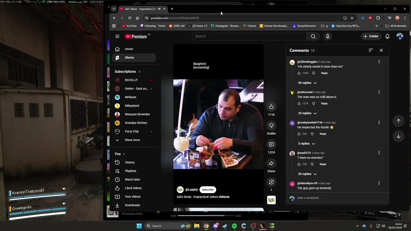Viewport: 411px width, 231px height.
Task: Like the @noahpavelski7745 comment
Action: click(x=299, y=134)
